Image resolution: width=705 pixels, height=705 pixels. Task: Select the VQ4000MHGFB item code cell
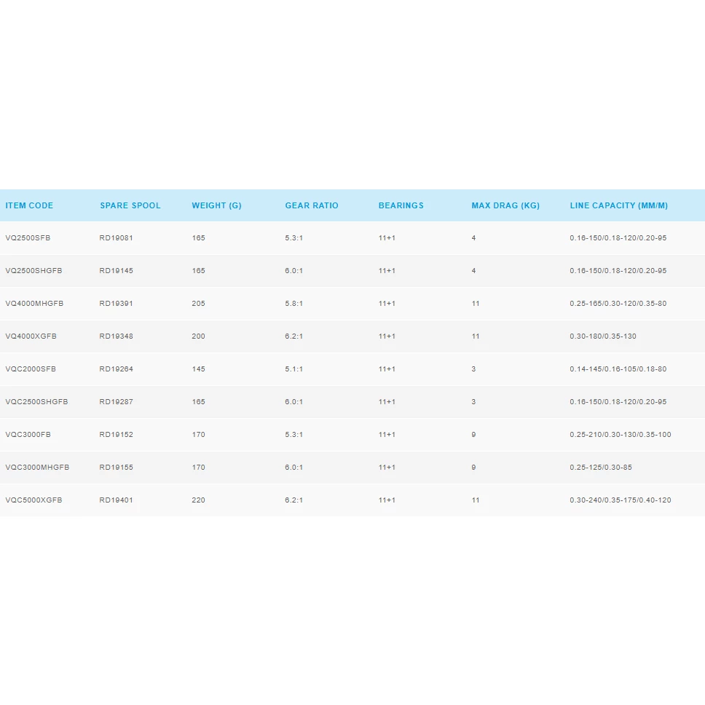[x=34, y=304]
